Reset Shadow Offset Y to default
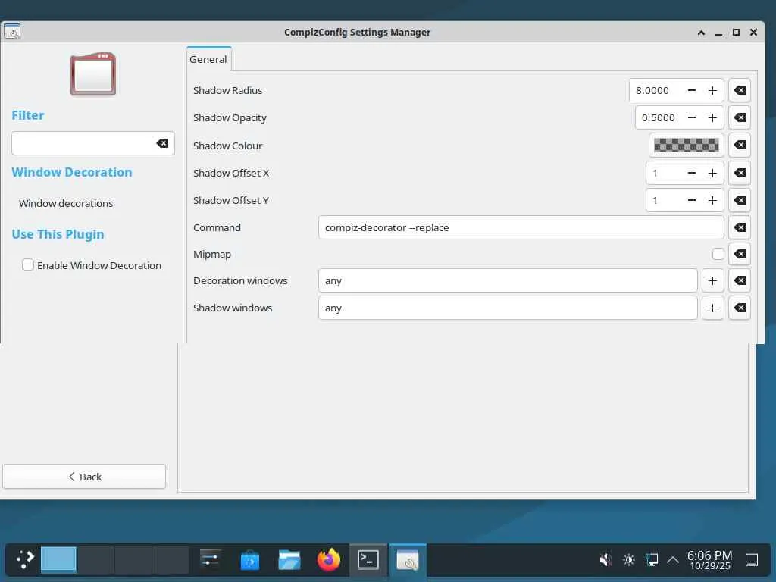Screen dimensions: 776x582 point(740,200)
